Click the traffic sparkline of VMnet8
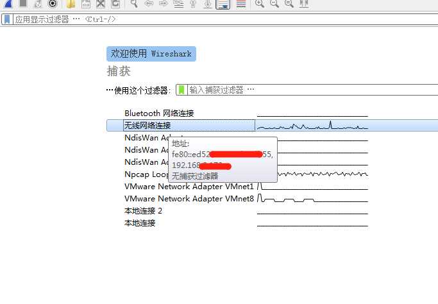Screen dimensions: 438x304 [x=312, y=198]
